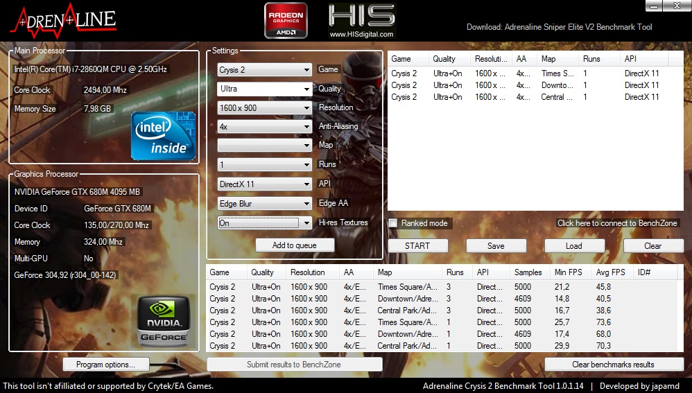Click the CPU name i7-2860QM text
The height and width of the screenshot is (393, 692).
(x=91, y=69)
